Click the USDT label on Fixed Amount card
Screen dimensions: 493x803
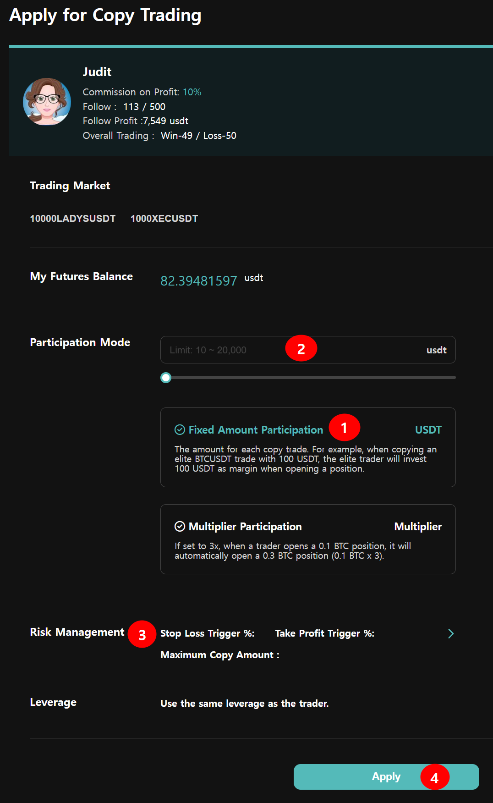(428, 430)
